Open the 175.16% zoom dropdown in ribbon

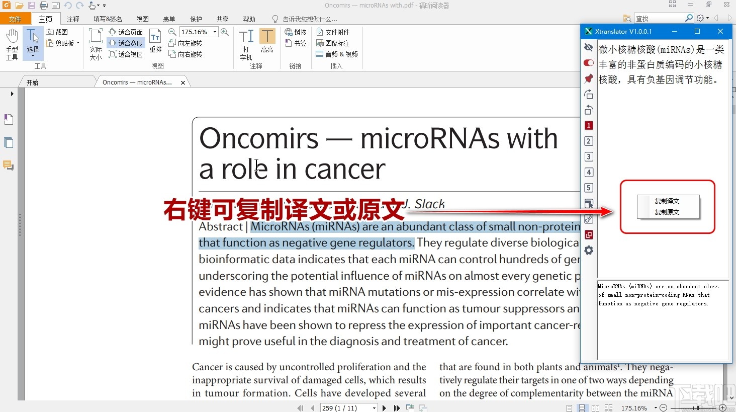(215, 32)
